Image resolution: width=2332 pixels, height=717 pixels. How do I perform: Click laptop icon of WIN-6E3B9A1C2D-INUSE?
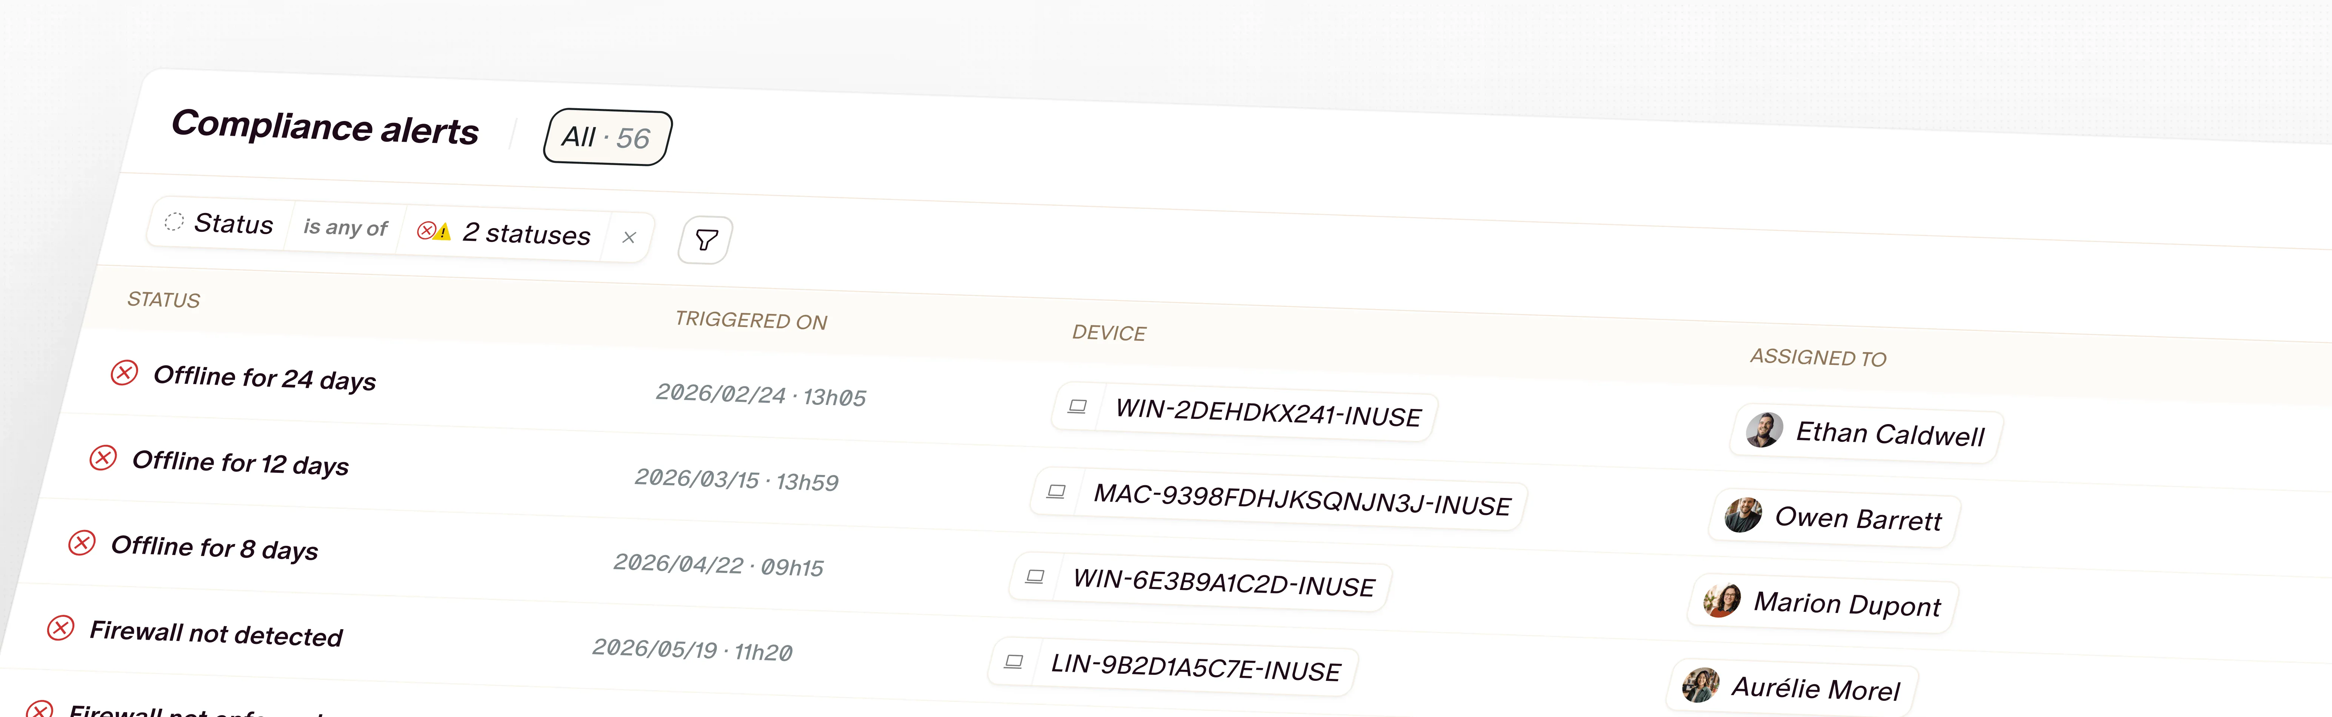(x=1035, y=576)
